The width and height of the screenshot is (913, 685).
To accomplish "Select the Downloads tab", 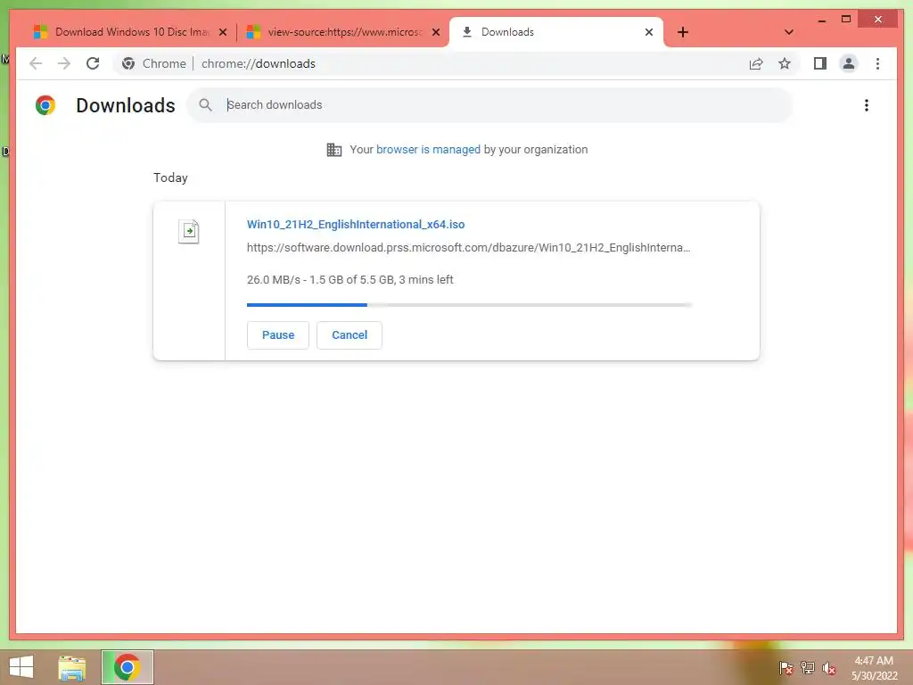I will (556, 32).
